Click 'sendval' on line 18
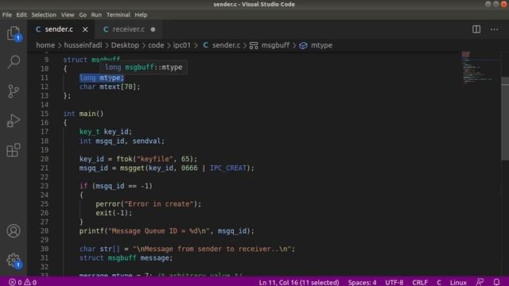 [x=146, y=141]
